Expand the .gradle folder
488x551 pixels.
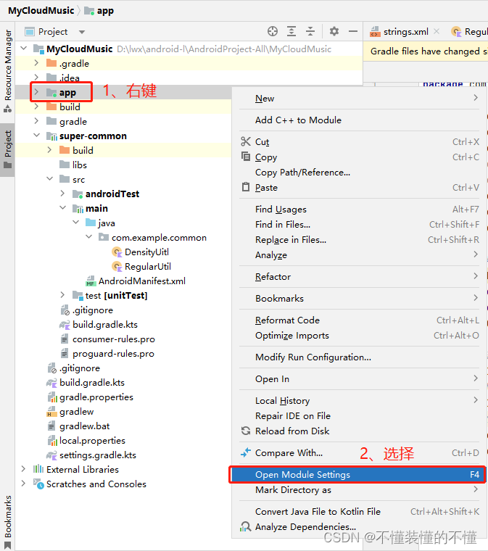click(x=36, y=63)
